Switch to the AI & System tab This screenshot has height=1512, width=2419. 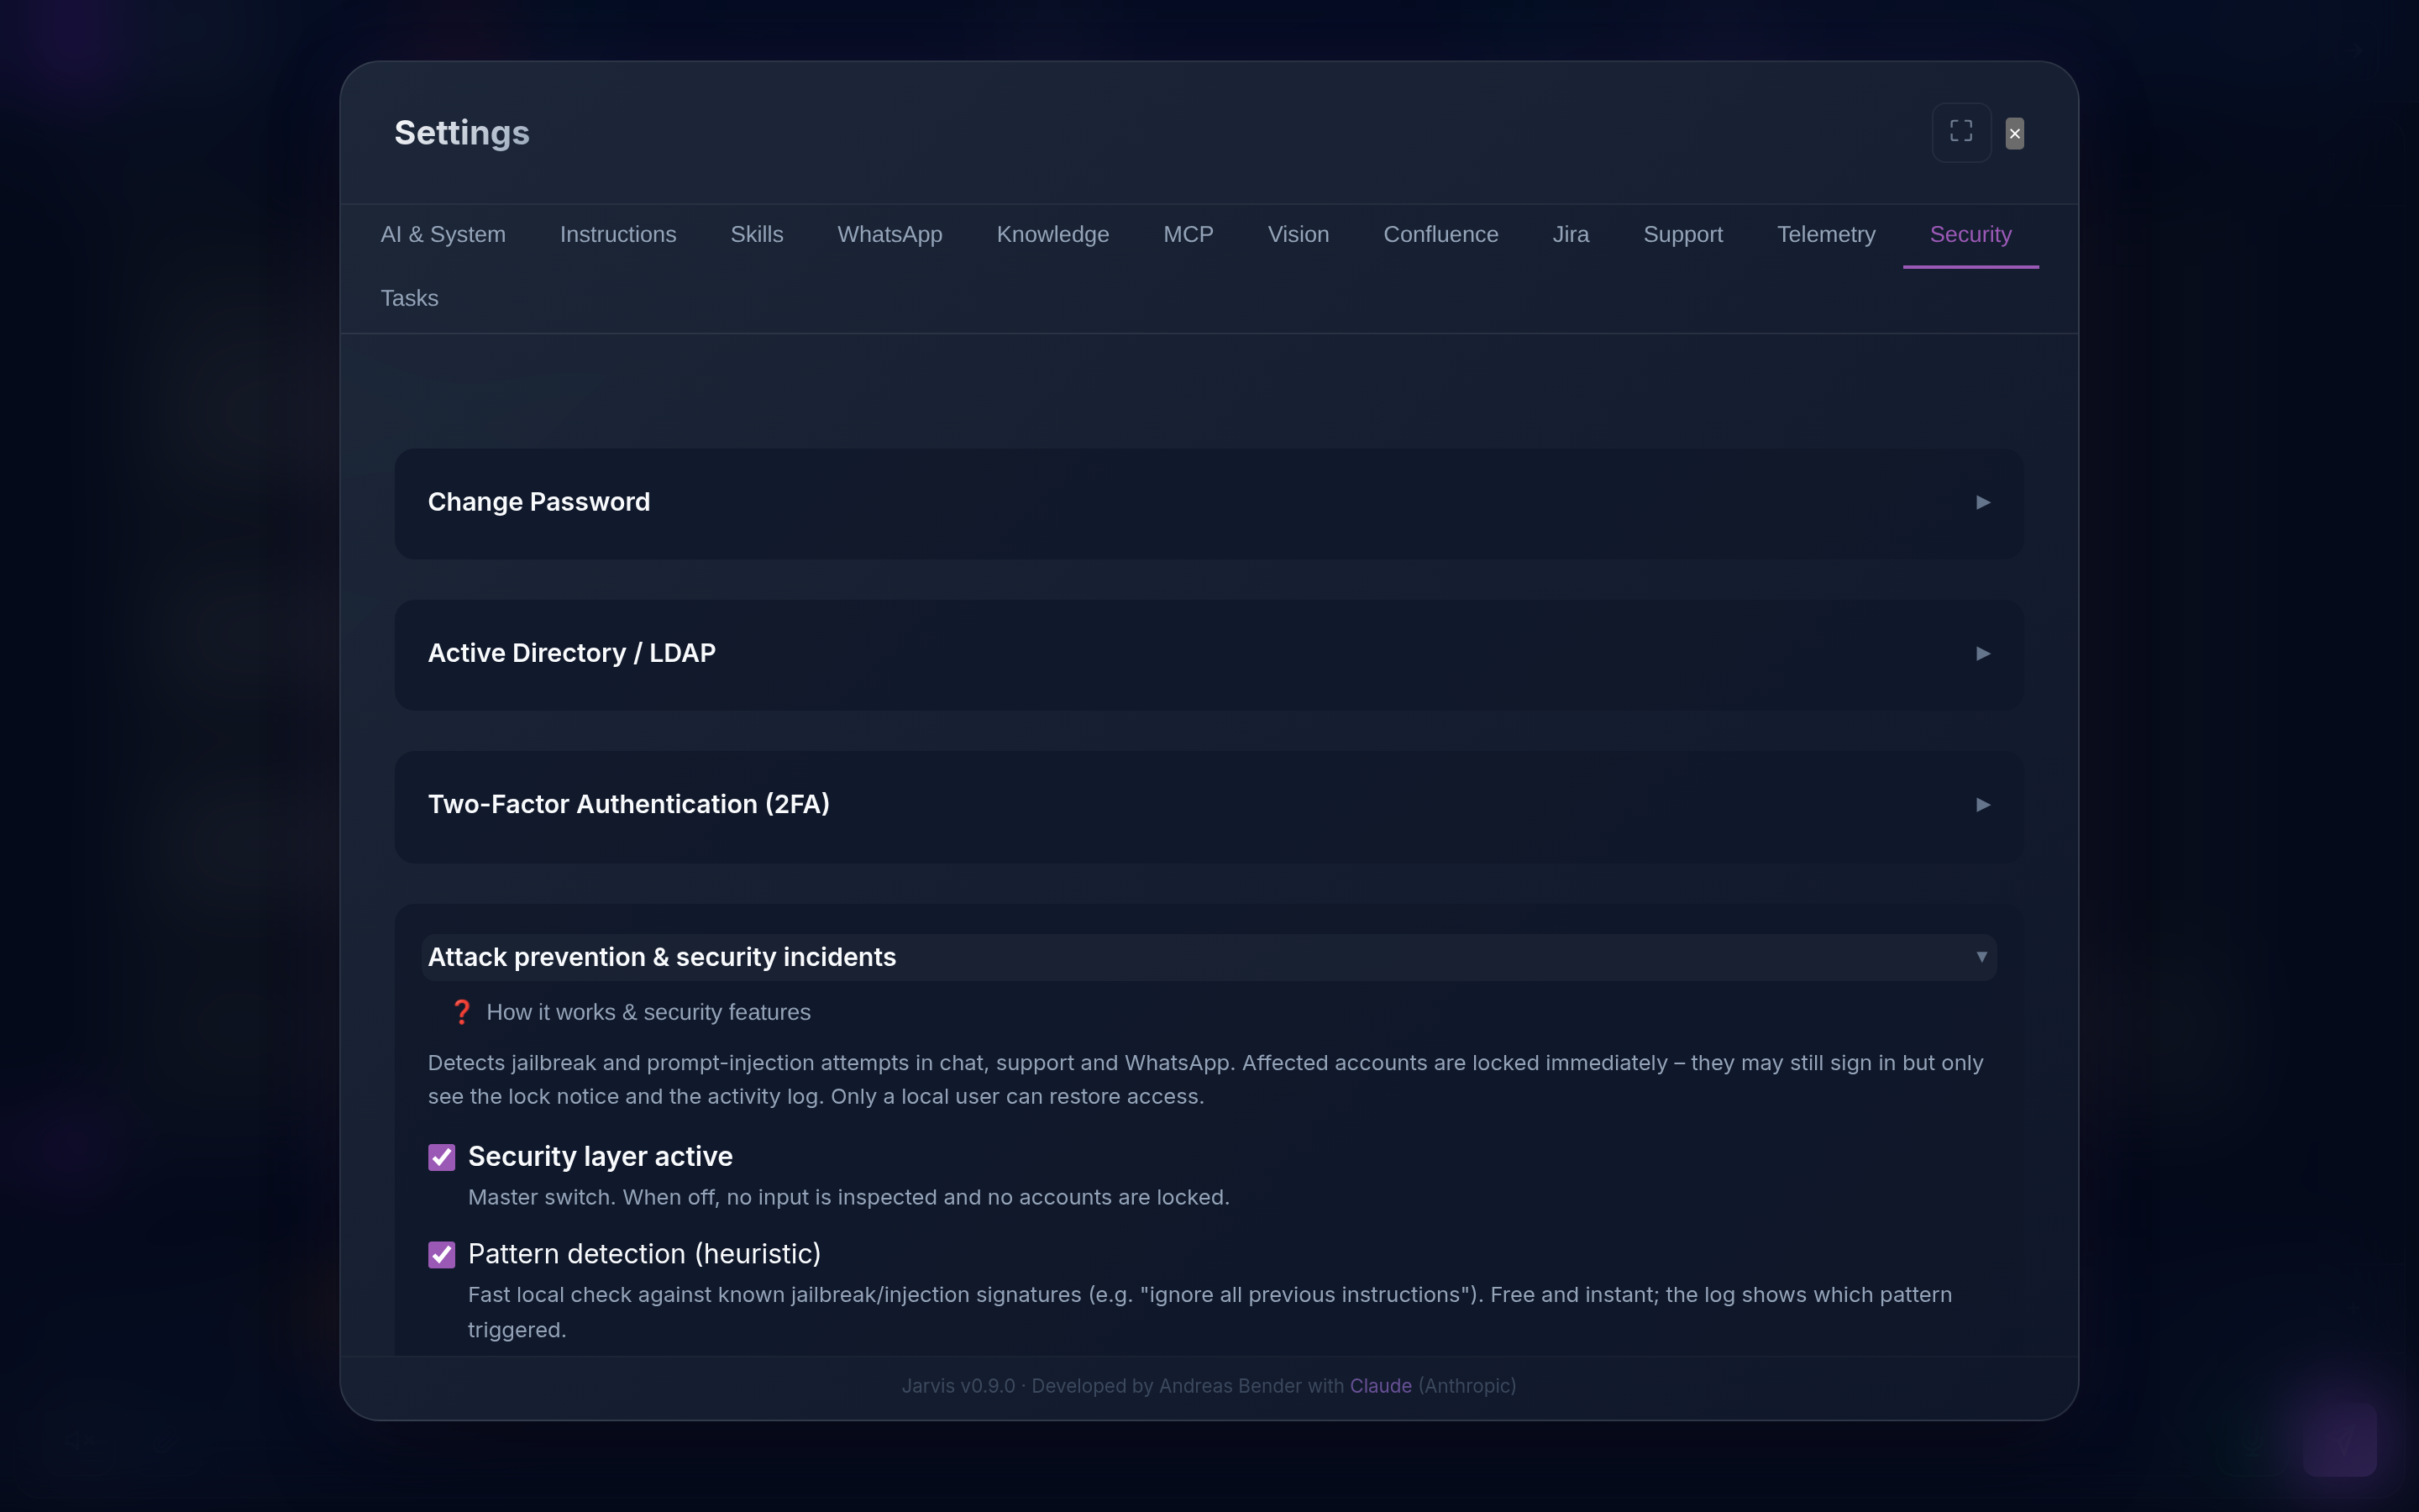tap(443, 234)
